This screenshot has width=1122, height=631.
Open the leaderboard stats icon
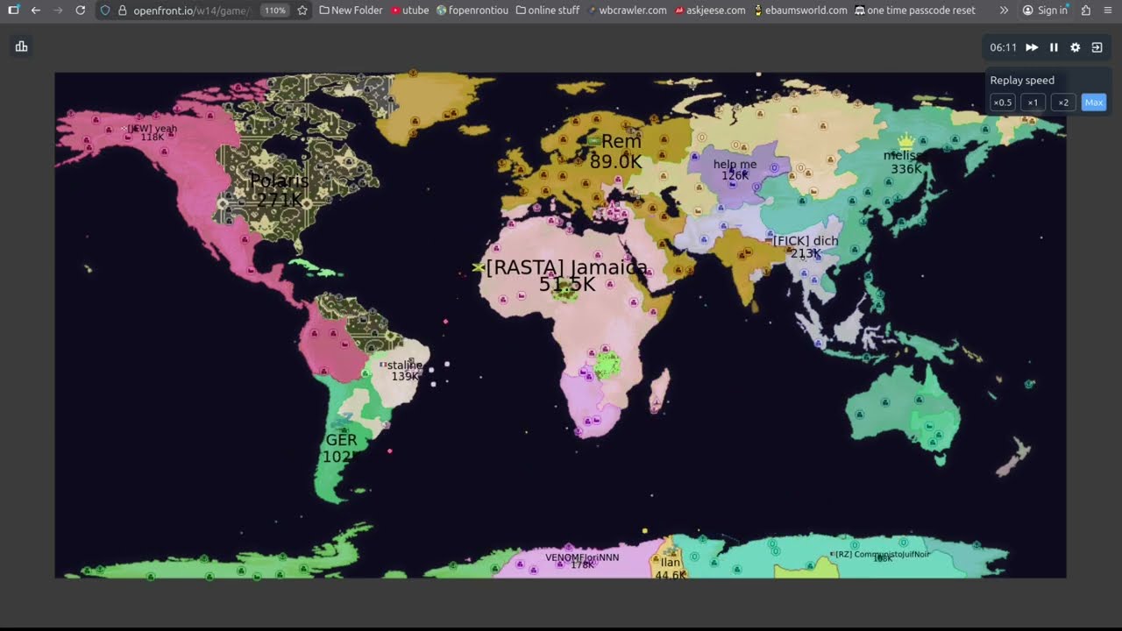point(22,46)
